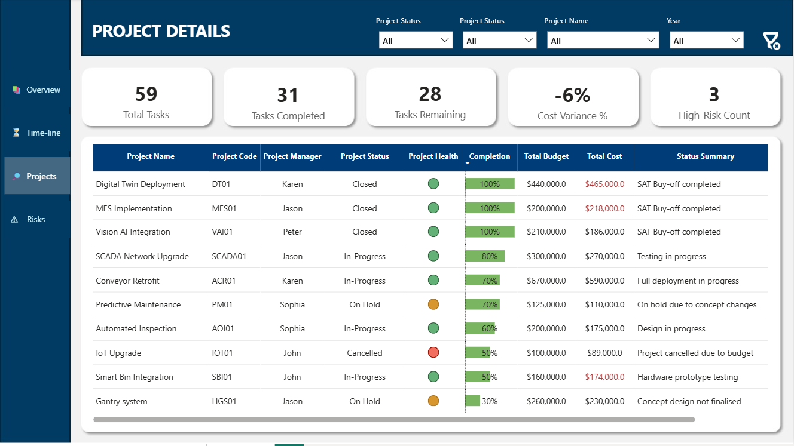Switch to the Time-line page
Image resolution: width=794 pixels, height=446 pixels.
coord(43,133)
